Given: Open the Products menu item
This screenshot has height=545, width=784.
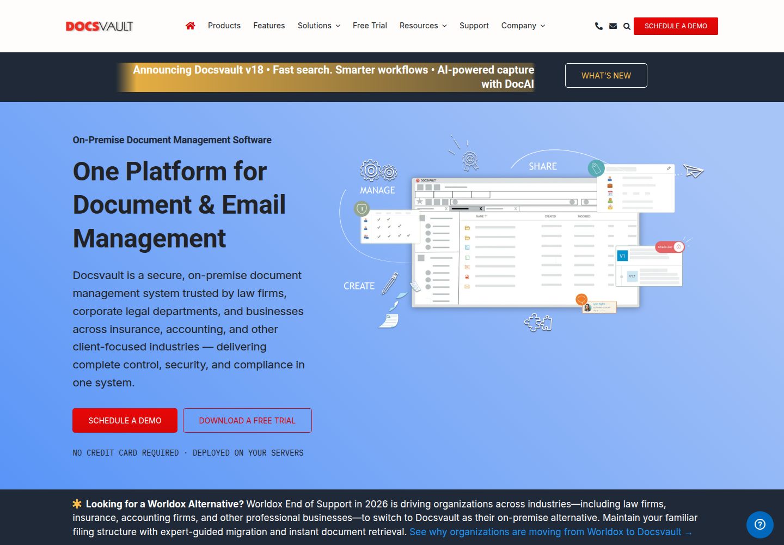Looking at the screenshot, I should [224, 26].
